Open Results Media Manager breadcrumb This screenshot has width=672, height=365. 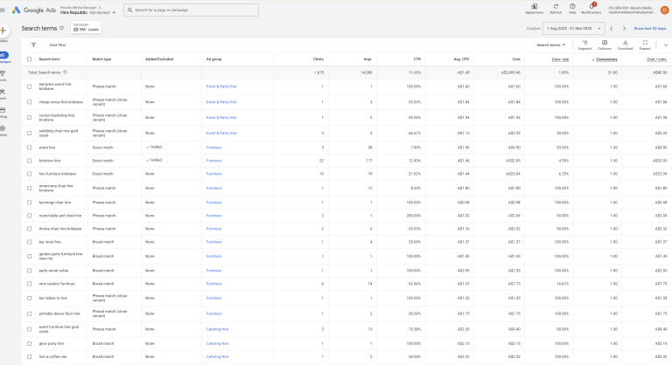click(x=79, y=7)
